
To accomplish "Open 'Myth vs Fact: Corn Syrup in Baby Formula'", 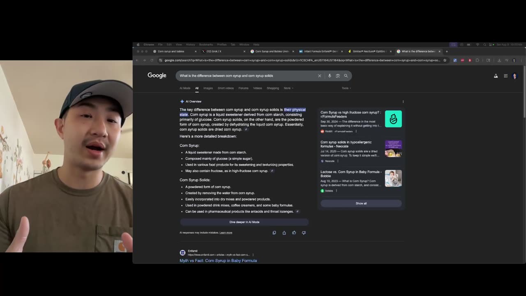I will coord(218,261).
